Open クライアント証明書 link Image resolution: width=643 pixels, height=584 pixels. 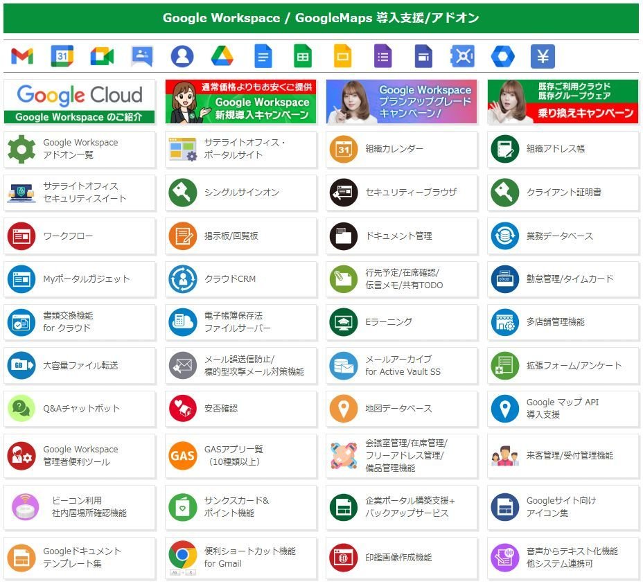tap(563, 193)
